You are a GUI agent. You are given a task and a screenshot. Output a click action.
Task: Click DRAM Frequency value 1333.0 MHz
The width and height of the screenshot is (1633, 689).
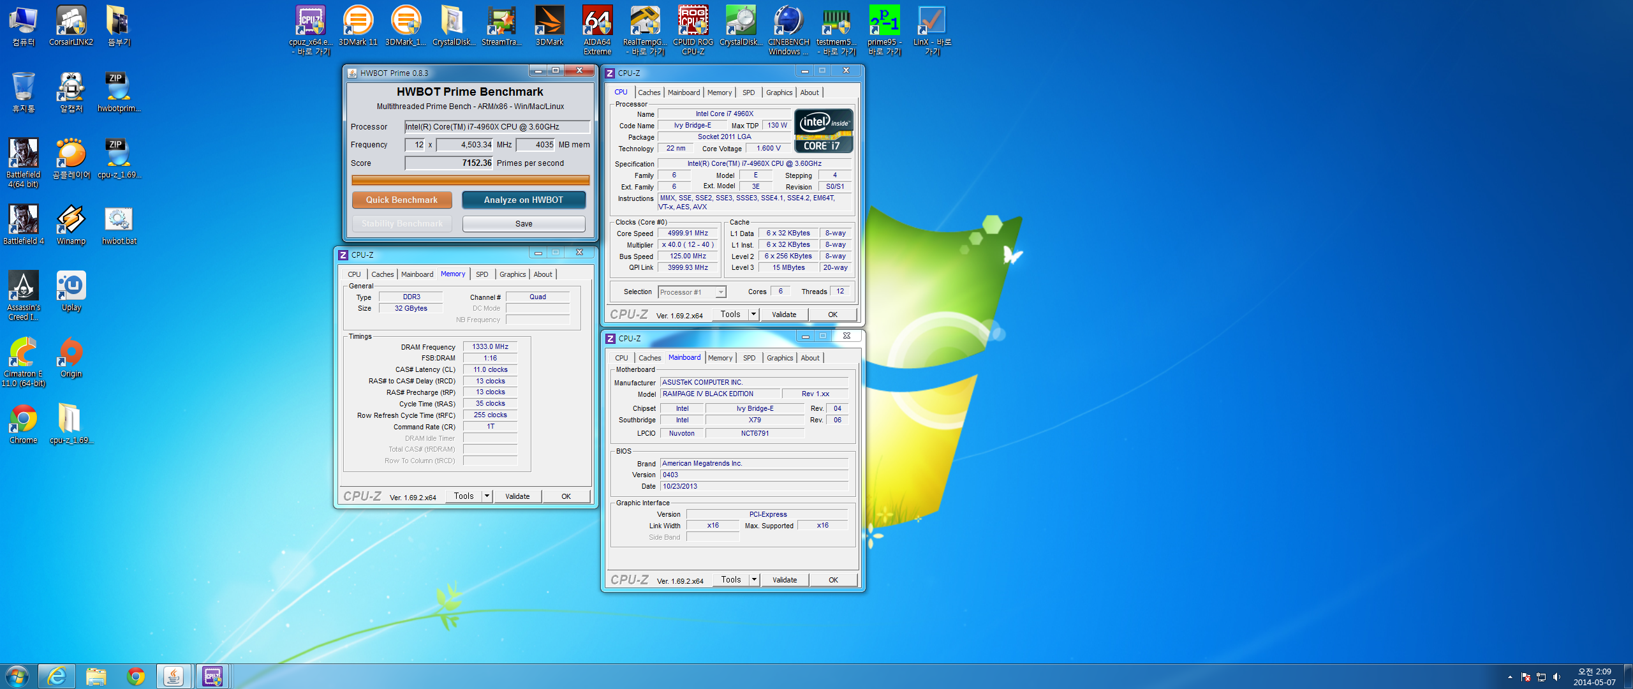[490, 347]
